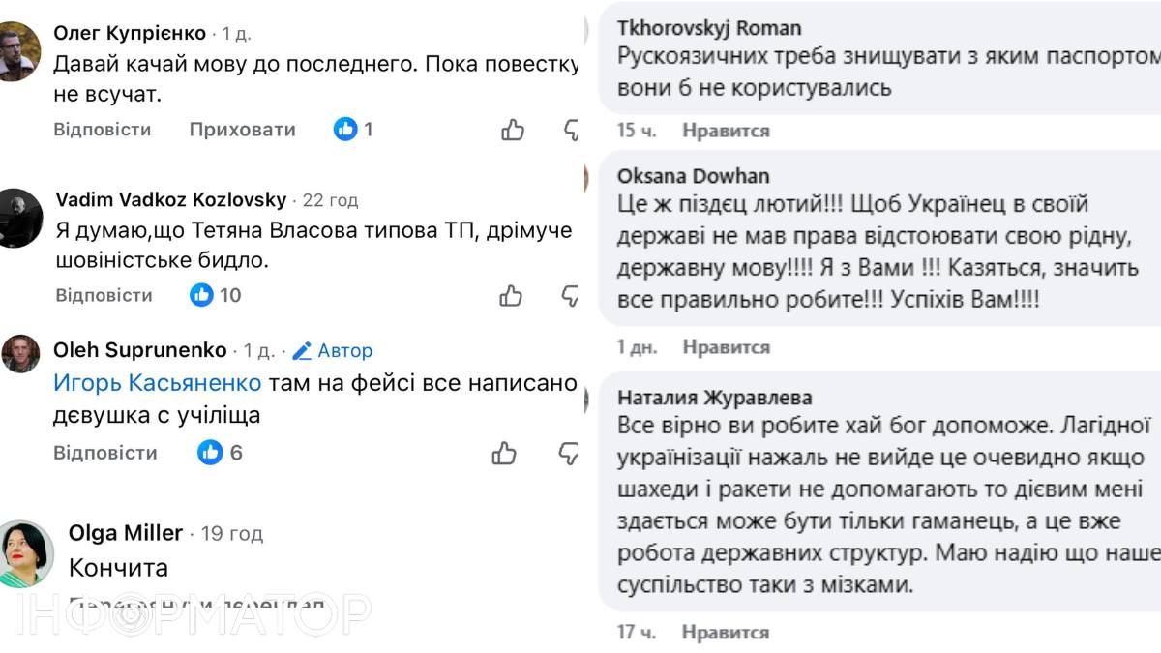Click Нравится under Oksana Dowhan's comment
The width and height of the screenshot is (1161, 653).
point(725,346)
